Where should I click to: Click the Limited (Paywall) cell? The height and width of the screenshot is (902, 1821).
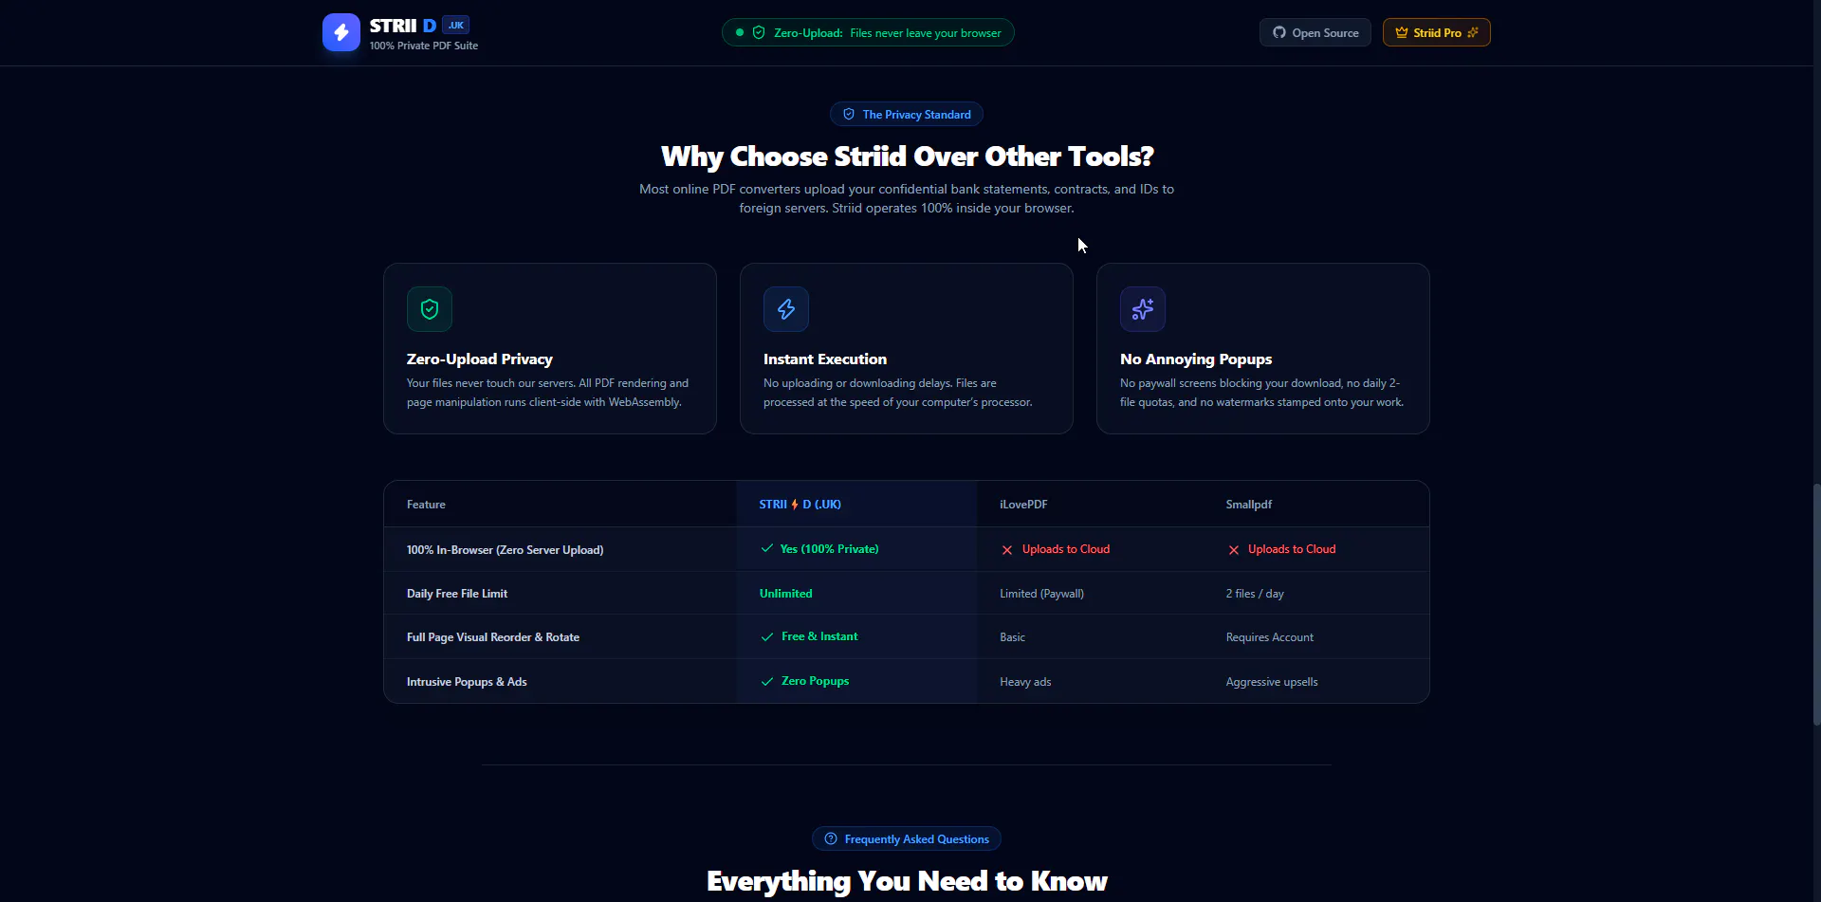(x=1041, y=594)
